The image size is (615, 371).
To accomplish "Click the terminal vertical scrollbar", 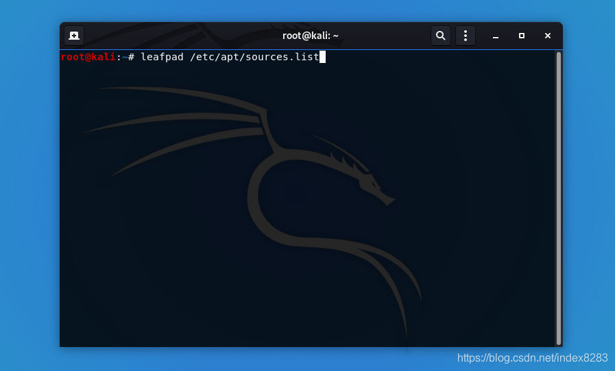I will tap(559, 199).
